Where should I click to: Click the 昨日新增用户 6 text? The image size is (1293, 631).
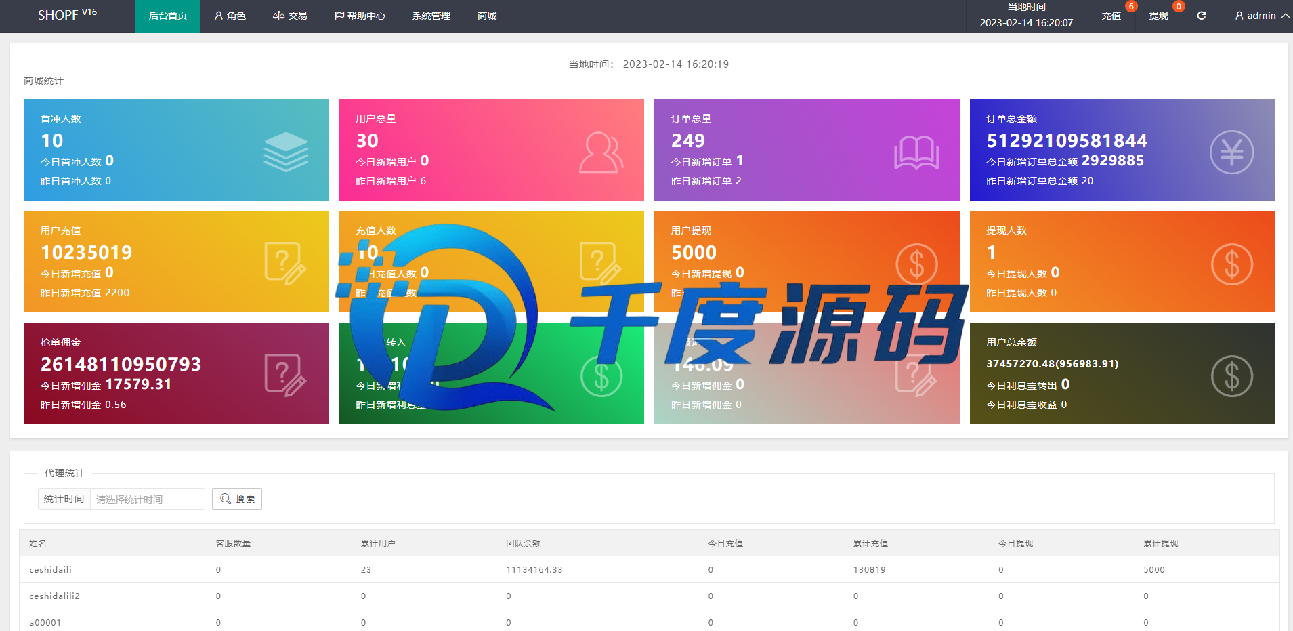(x=391, y=181)
